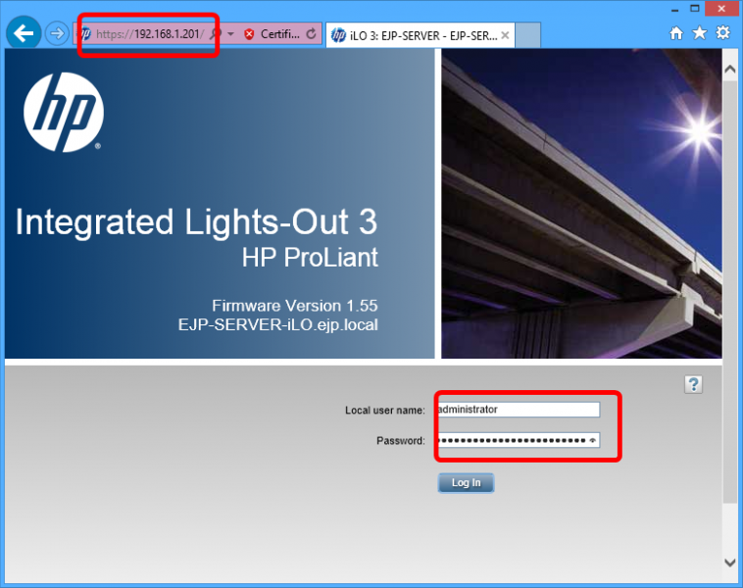The height and width of the screenshot is (588, 743).
Task: Open the Tools gear icon
Action: coord(723,32)
